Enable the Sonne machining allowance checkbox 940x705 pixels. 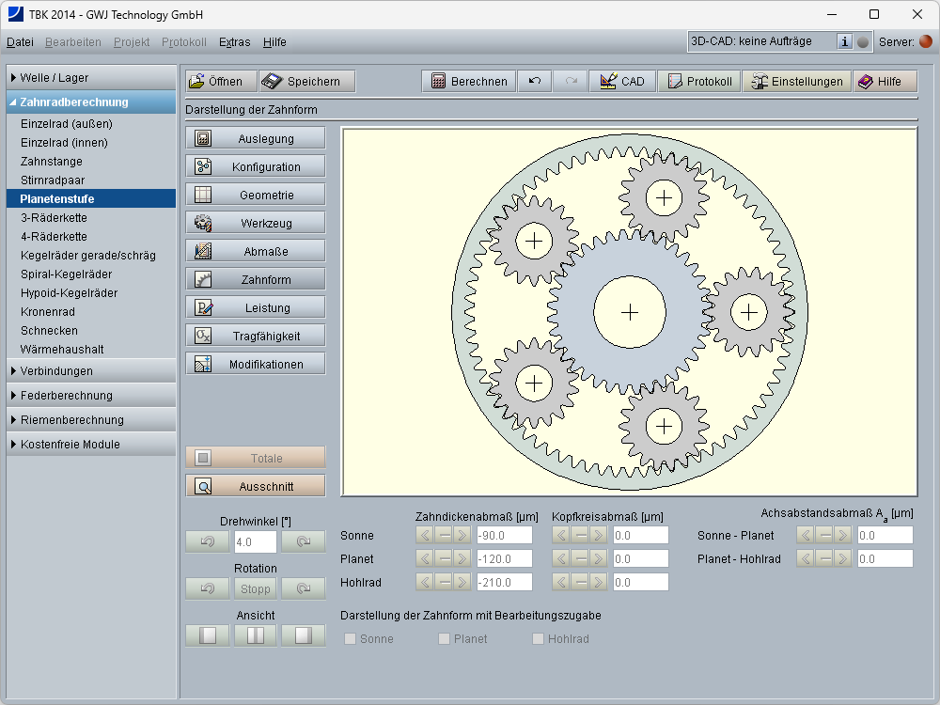pyautogui.click(x=351, y=639)
